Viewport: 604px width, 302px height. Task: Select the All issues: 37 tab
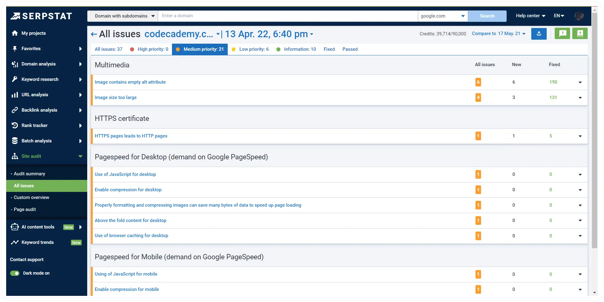(x=108, y=49)
